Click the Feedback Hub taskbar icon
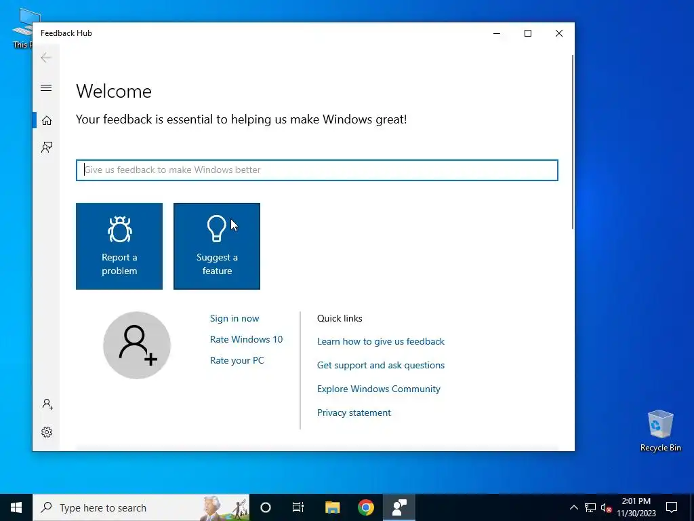Image resolution: width=694 pixels, height=521 pixels. (399, 507)
